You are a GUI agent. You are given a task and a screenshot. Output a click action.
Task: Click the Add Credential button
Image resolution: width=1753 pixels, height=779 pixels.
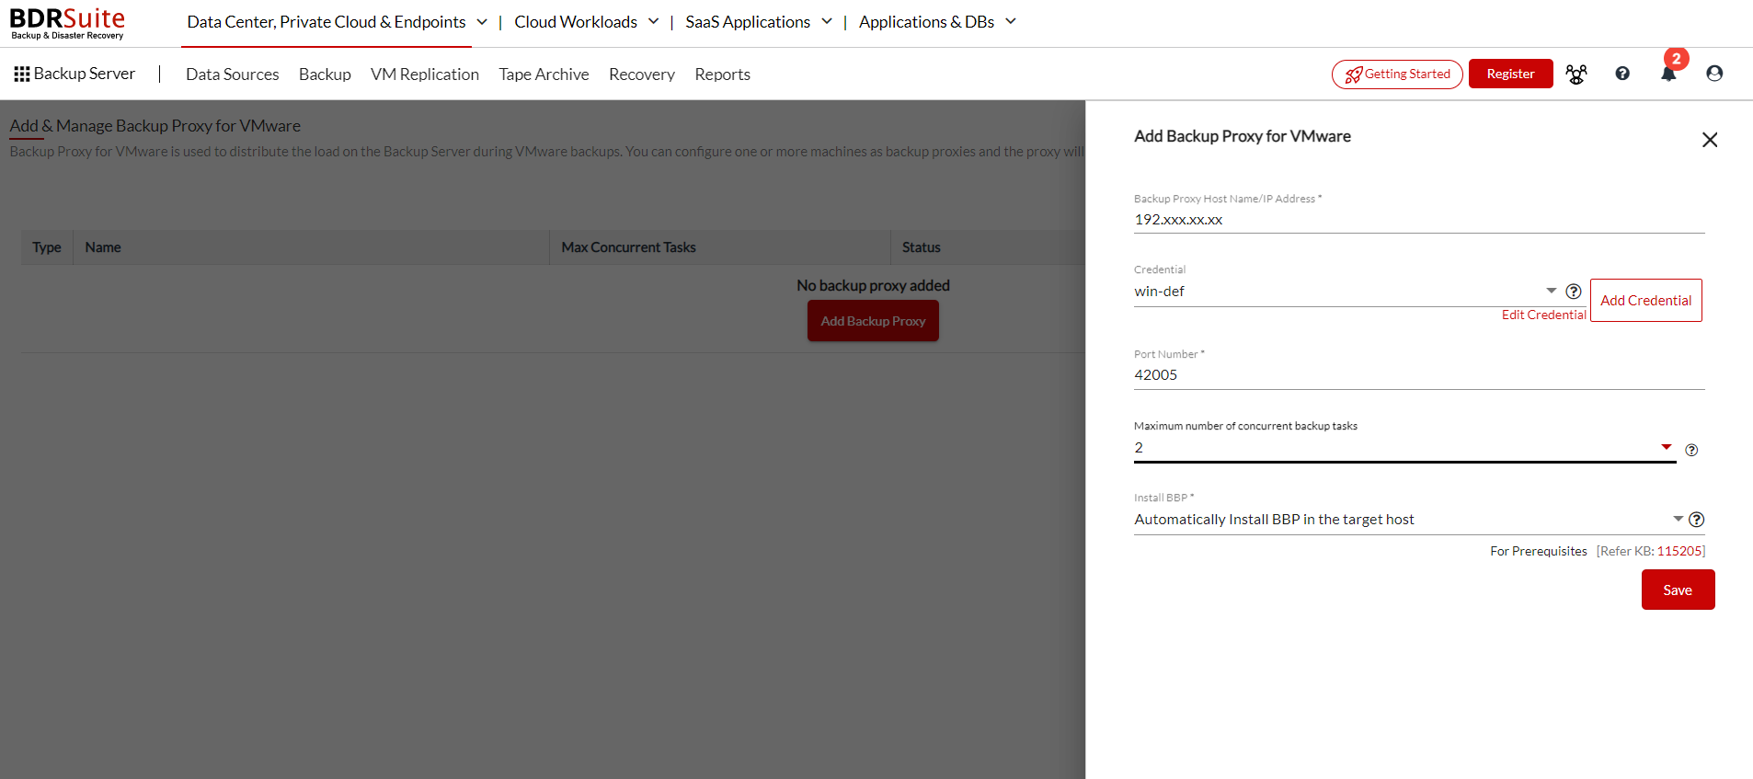[x=1645, y=301]
